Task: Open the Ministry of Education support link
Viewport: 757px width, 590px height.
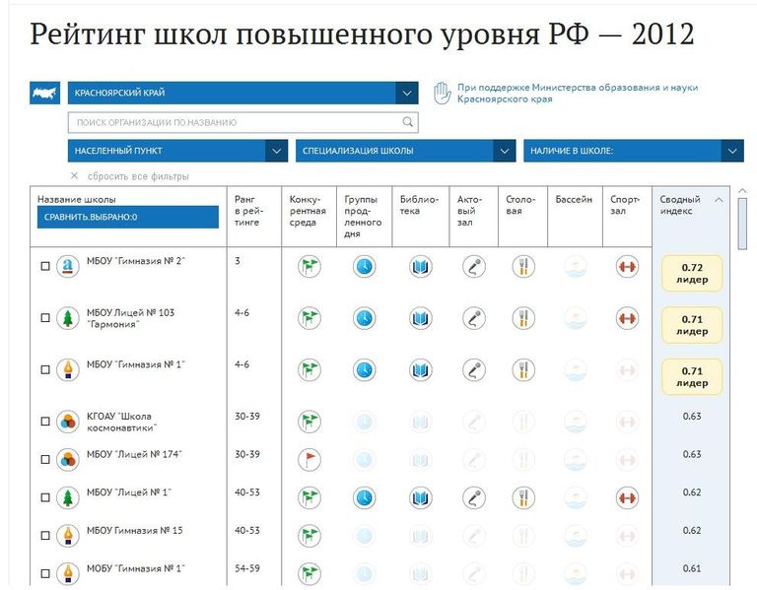Action: (x=578, y=94)
